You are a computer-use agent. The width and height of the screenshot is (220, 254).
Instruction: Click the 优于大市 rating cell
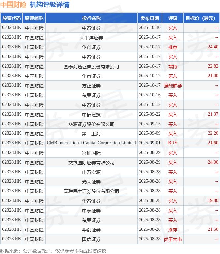click(x=173, y=239)
